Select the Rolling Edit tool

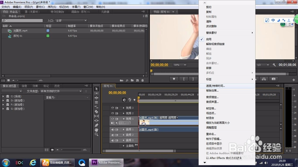point(96,102)
